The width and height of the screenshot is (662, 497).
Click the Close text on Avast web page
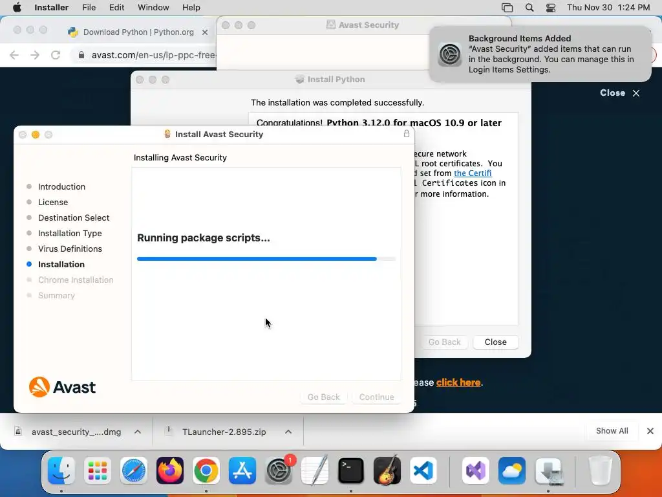tap(612, 93)
